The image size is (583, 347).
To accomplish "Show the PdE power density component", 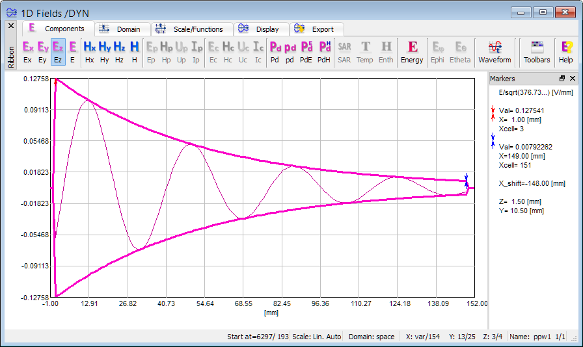I will tap(306, 52).
